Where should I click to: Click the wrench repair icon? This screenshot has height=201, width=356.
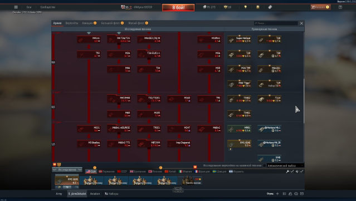tap(287, 171)
